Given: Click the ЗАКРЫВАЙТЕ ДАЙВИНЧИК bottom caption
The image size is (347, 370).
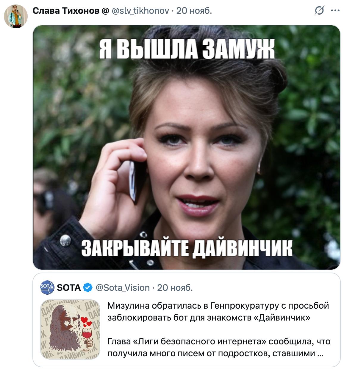Looking at the screenshot, I should tap(187, 248).
